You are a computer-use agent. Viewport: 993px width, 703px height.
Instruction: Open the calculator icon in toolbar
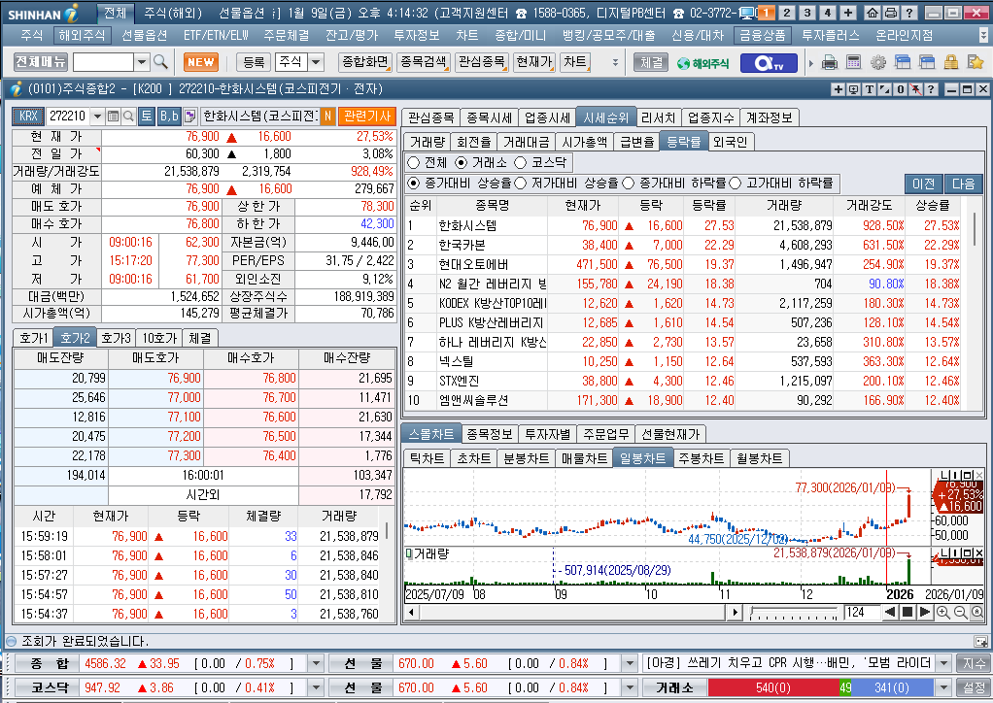(853, 62)
